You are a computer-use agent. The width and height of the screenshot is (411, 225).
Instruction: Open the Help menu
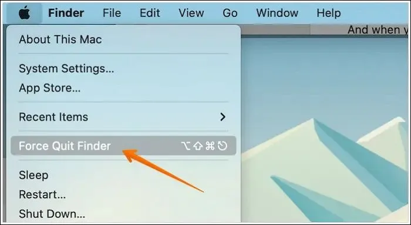coord(329,13)
